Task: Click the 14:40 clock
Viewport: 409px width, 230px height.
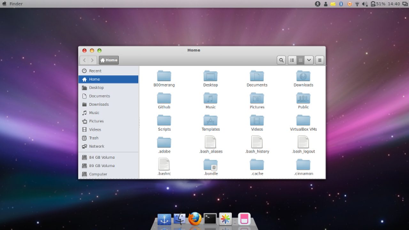Action: pos(394,4)
